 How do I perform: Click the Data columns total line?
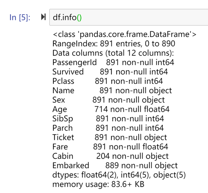113,53
